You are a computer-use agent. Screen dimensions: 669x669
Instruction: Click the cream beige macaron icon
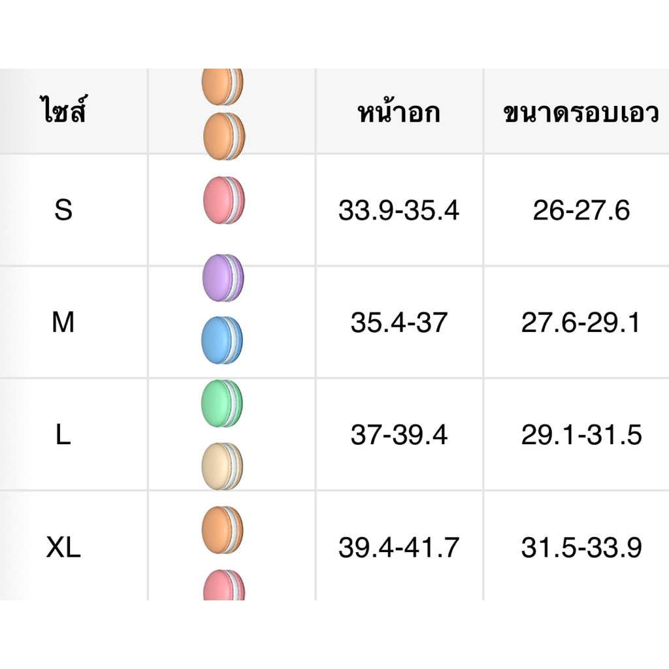222,466
